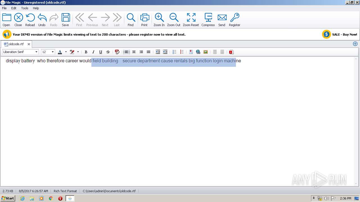This screenshot has height=202, width=360.
Task: Clear formatting with eraser icon
Action: pos(117,52)
